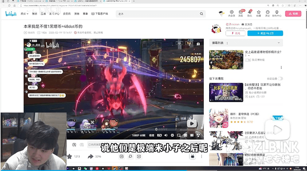Open 收藏 favorites icon
This screenshot has width=307, height=171.
(x=259, y=13)
